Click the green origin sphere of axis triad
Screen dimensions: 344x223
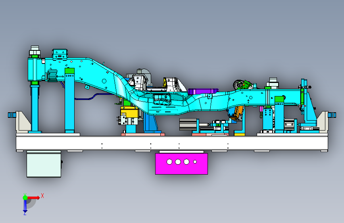point(25,198)
